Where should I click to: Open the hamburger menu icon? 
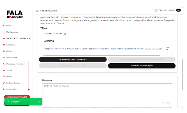[x=37, y=11]
